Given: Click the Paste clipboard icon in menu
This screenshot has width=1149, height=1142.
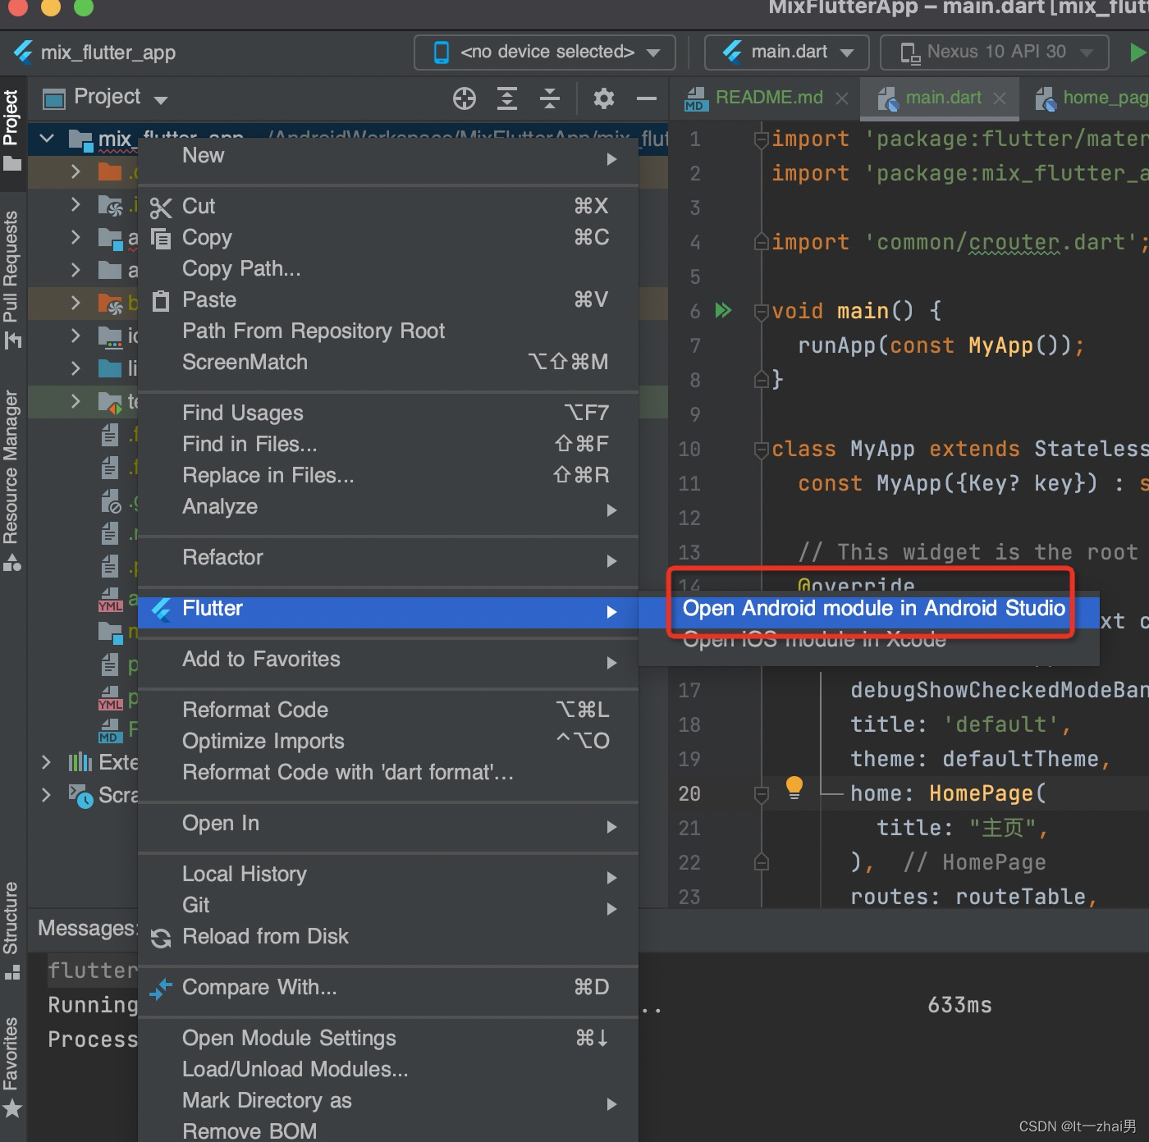Looking at the screenshot, I should [161, 301].
